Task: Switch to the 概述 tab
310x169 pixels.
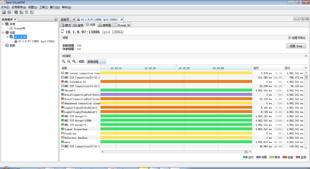Action: (x=66, y=25)
